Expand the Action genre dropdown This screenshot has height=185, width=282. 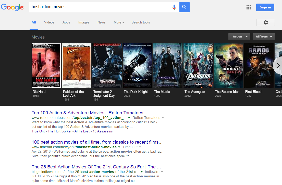coord(239,37)
